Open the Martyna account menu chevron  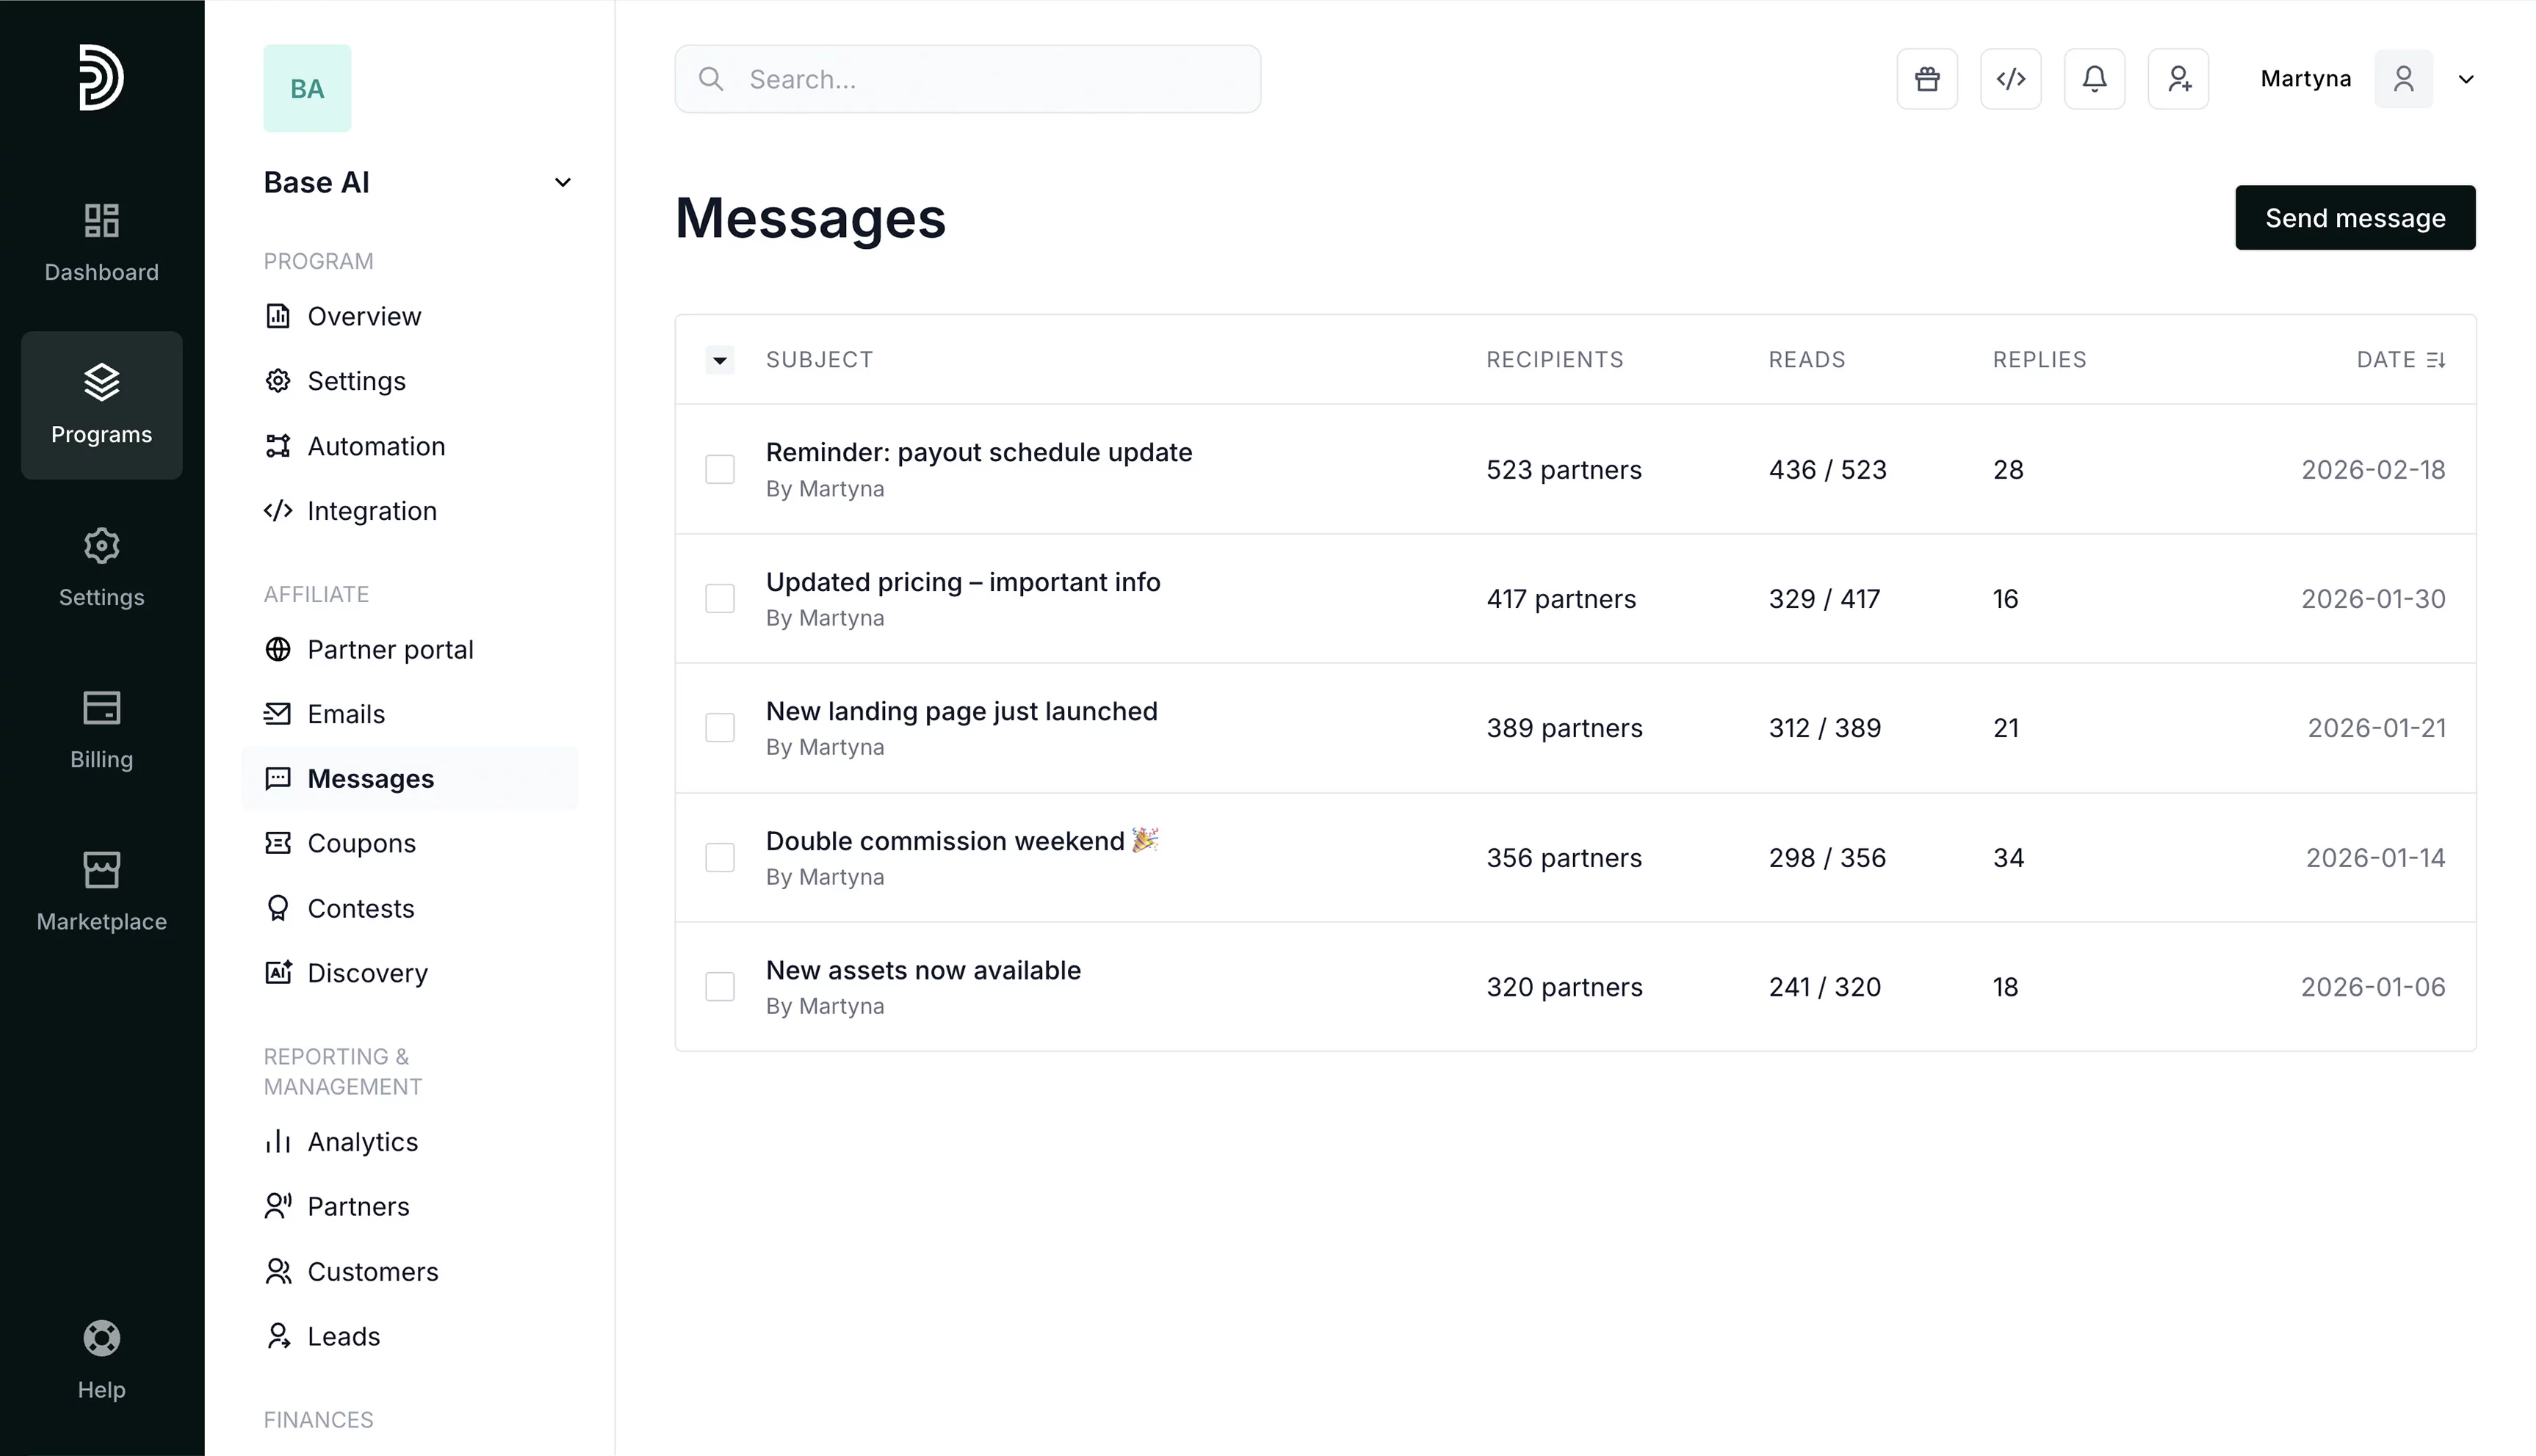2465,79
